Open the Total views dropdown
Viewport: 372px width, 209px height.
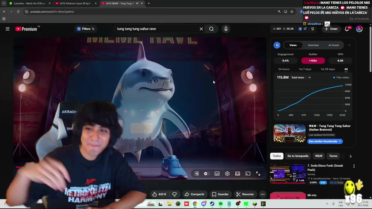point(301,78)
